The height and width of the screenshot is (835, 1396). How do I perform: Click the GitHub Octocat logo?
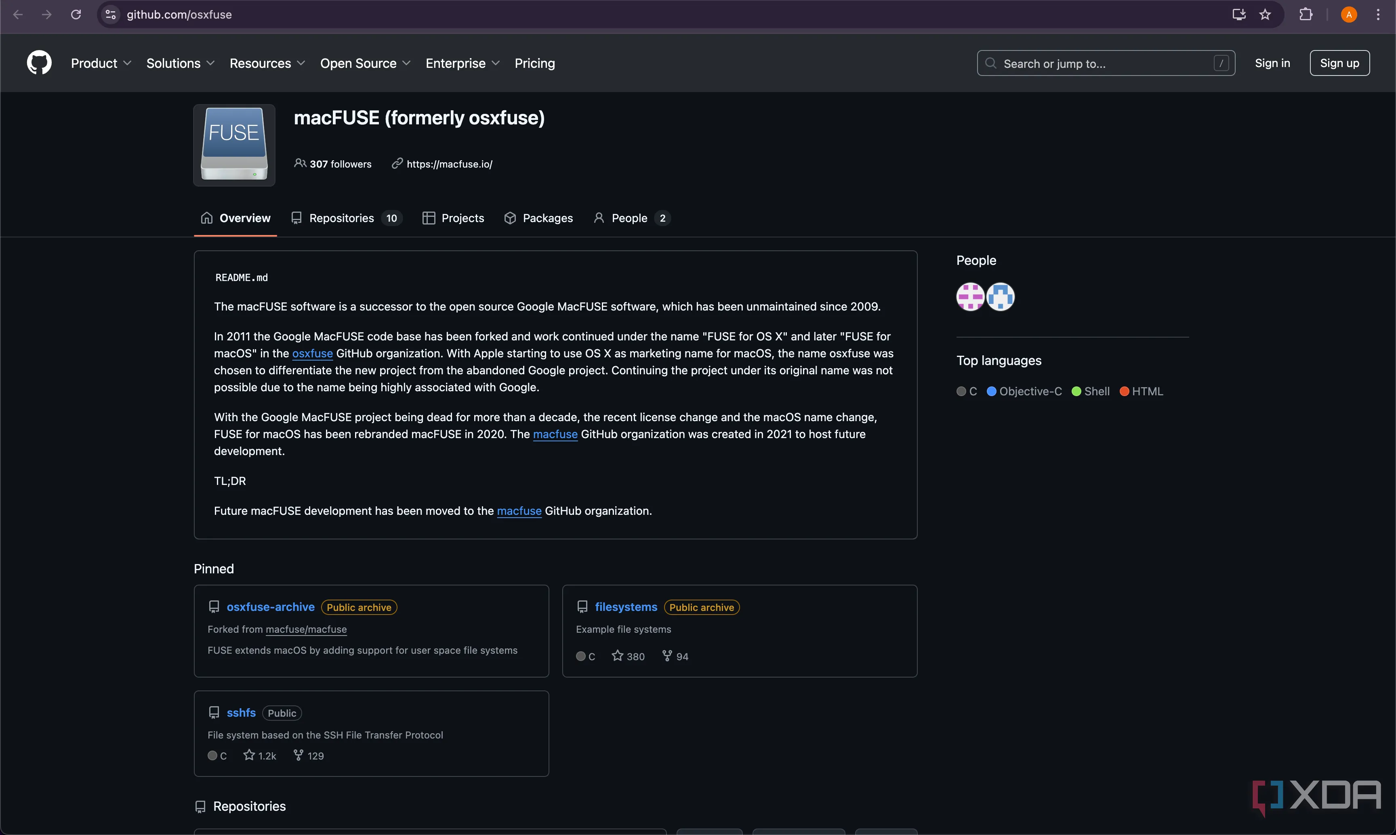[x=39, y=63]
